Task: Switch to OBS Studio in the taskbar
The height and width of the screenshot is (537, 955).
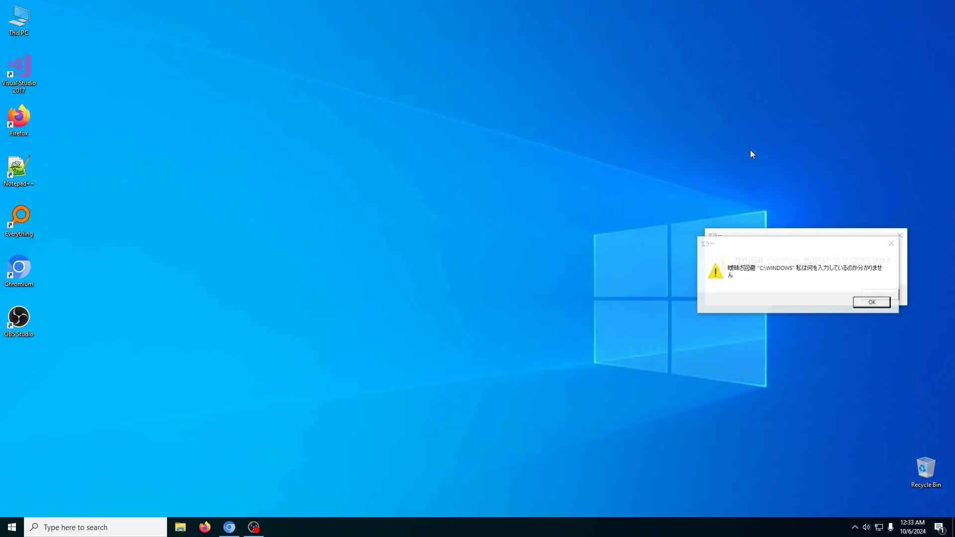Action: click(x=254, y=527)
